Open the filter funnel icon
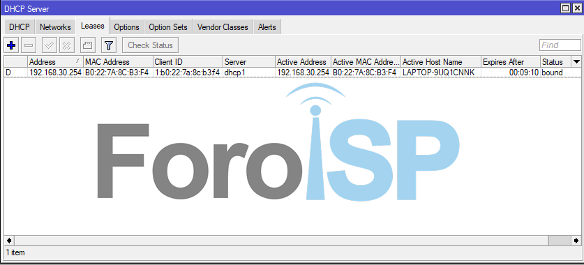This screenshot has height=265, width=584. pos(109,45)
